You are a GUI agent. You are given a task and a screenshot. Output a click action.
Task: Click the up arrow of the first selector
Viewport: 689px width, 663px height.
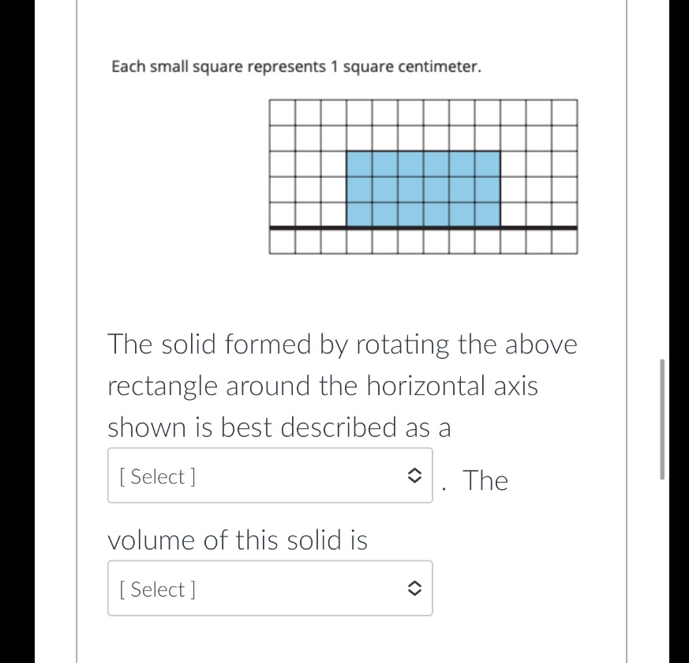coord(416,471)
